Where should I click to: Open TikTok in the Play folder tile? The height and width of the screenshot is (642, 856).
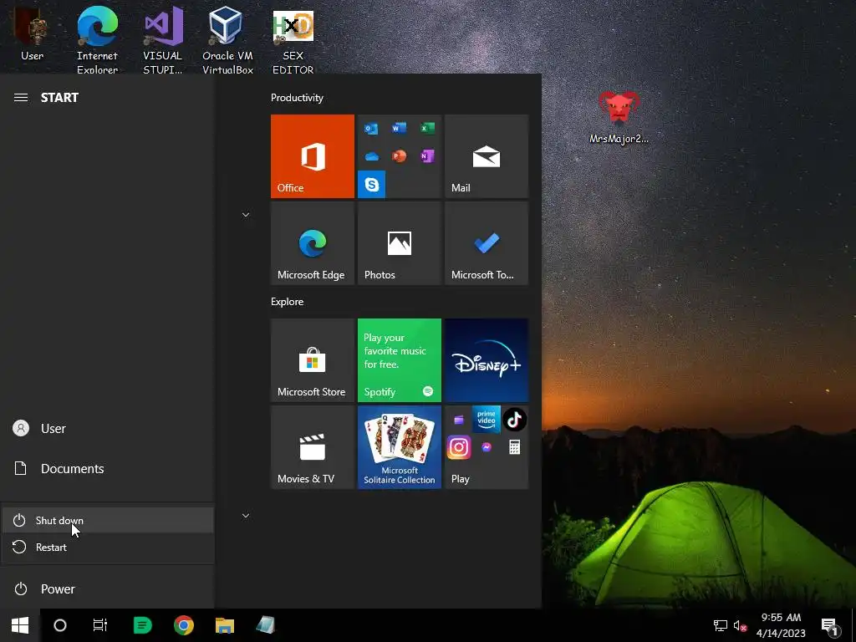[x=514, y=420]
